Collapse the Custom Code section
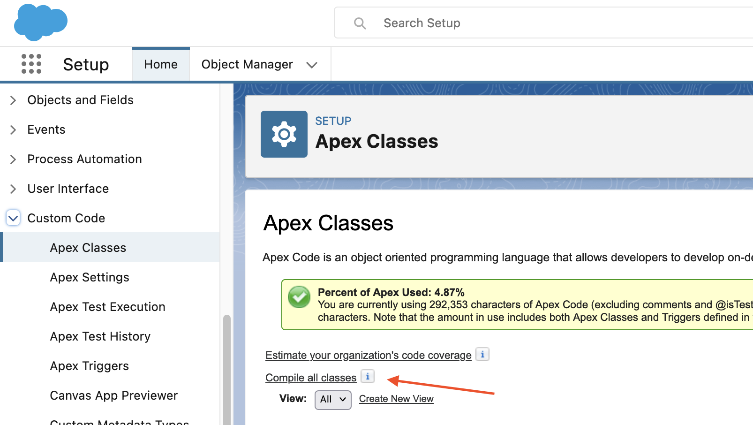The height and width of the screenshot is (425, 753). coord(13,218)
